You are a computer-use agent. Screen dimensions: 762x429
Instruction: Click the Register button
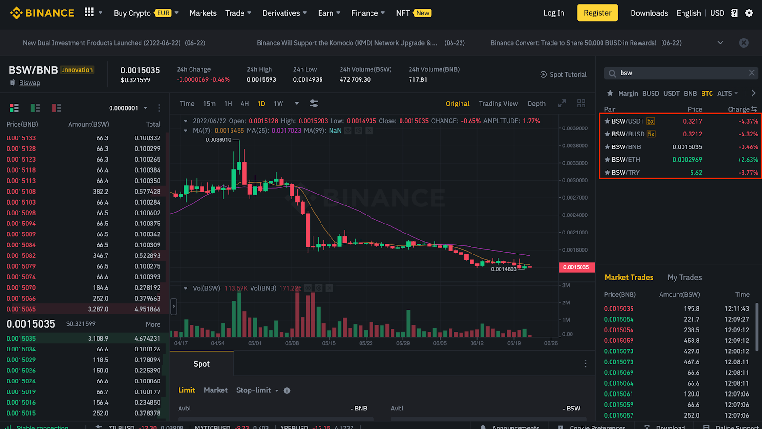597,13
